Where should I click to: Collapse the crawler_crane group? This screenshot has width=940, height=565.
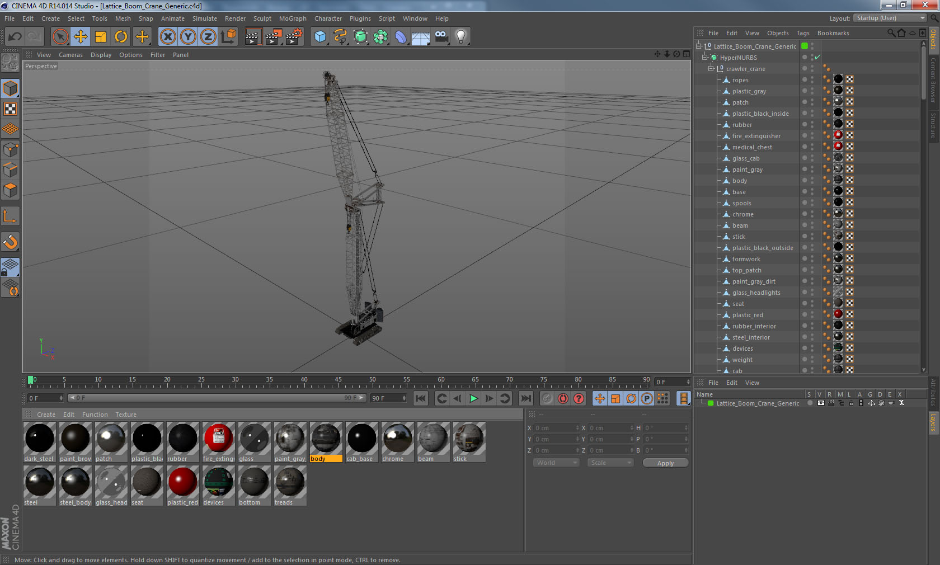711,69
